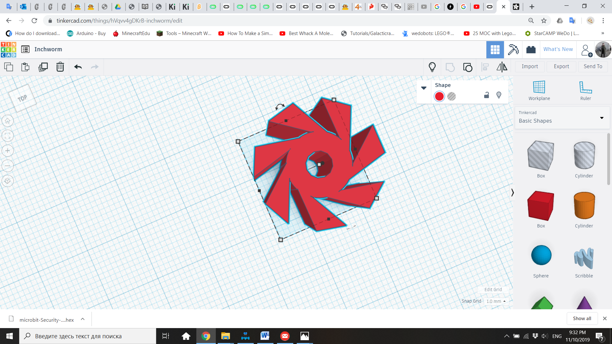Toggle Hole mode for shape
The height and width of the screenshot is (344, 612).
[451, 96]
